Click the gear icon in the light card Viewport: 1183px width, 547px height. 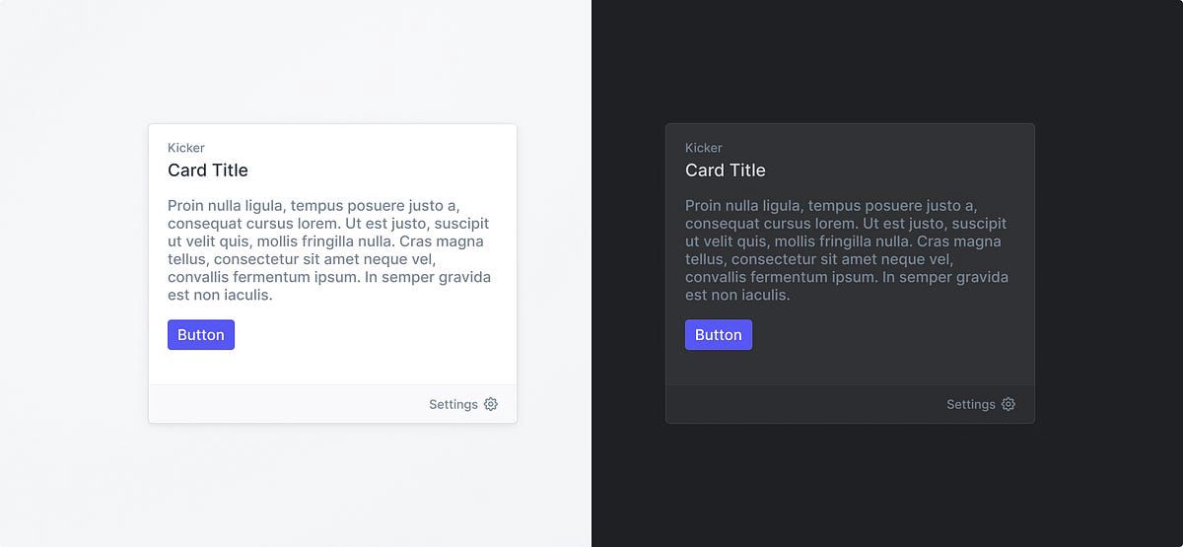point(491,404)
